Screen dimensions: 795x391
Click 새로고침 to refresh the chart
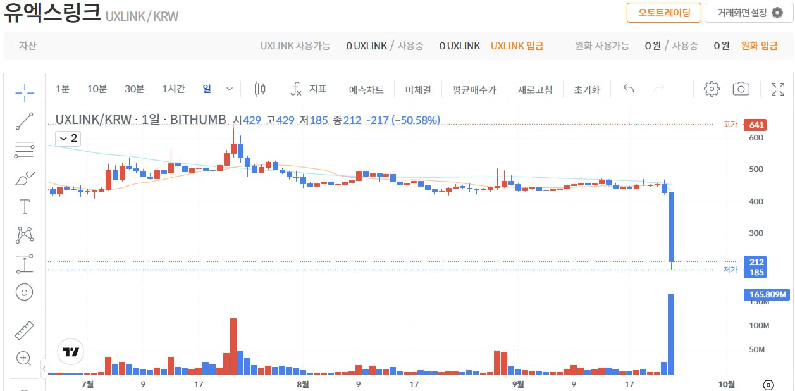[x=535, y=90]
